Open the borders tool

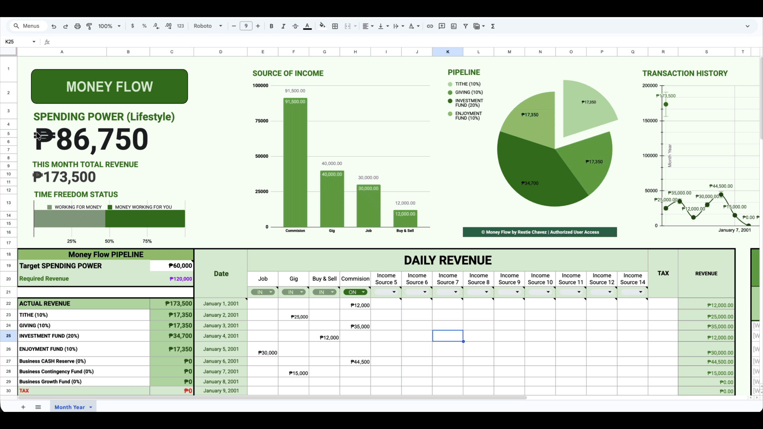tap(335, 26)
